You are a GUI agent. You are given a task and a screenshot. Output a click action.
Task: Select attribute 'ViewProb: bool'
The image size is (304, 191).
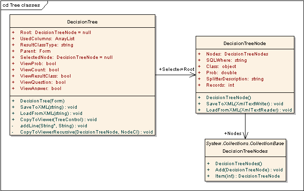[38, 64]
